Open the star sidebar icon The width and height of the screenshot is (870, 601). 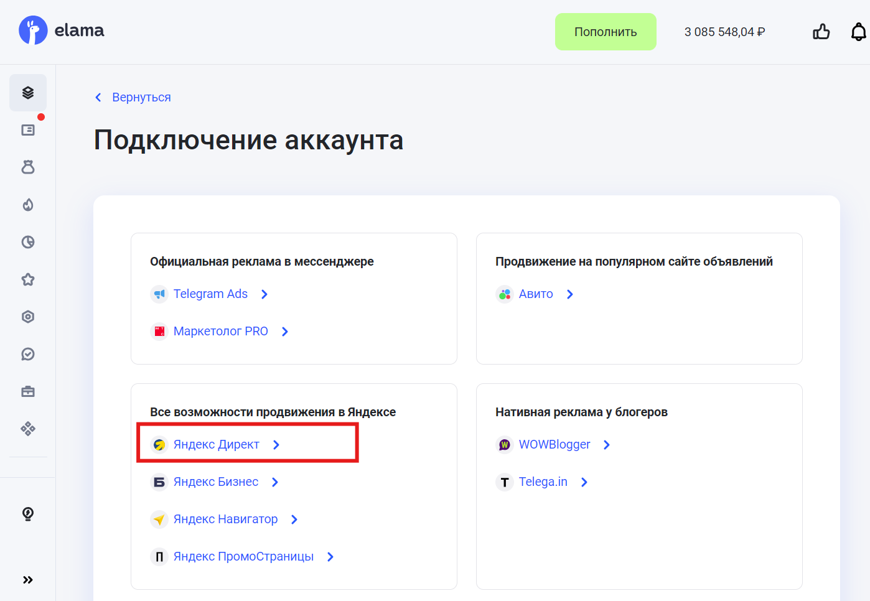point(28,279)
